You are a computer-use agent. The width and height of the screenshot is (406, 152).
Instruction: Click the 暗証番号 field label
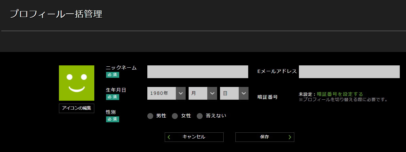pyautogui.click(x=268, y=97)
